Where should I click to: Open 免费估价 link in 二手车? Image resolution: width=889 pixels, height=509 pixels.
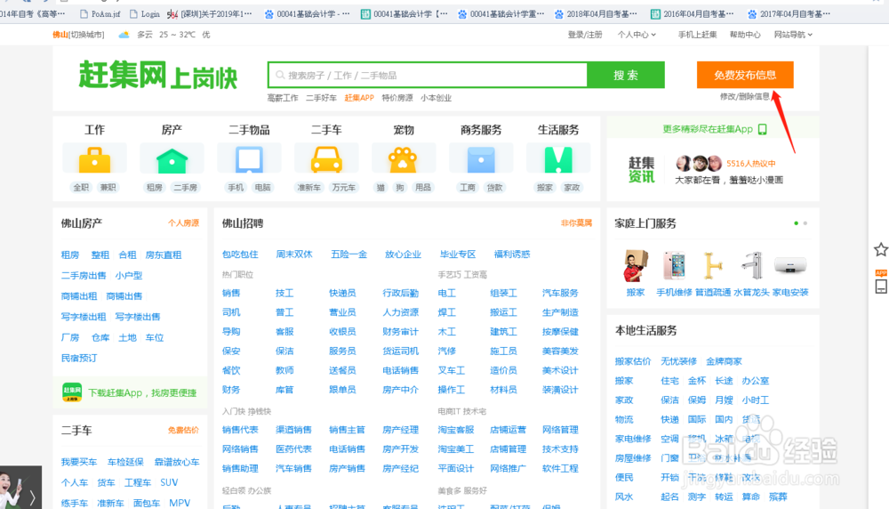click(183, 430)
